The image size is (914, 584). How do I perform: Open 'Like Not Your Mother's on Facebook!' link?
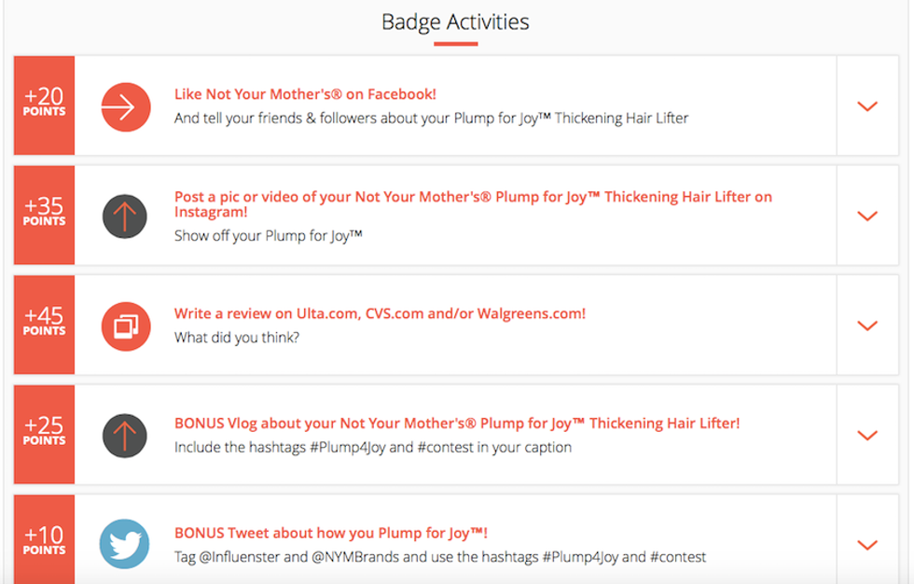[x=305, y=94]
